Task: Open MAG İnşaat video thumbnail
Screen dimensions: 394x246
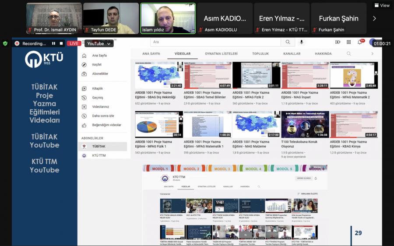Action: [305, 75]
